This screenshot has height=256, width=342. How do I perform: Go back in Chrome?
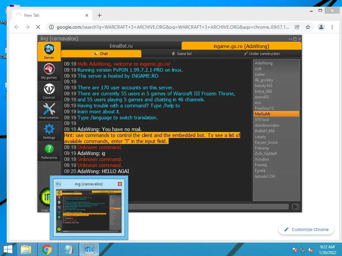(x=17, y=27)
